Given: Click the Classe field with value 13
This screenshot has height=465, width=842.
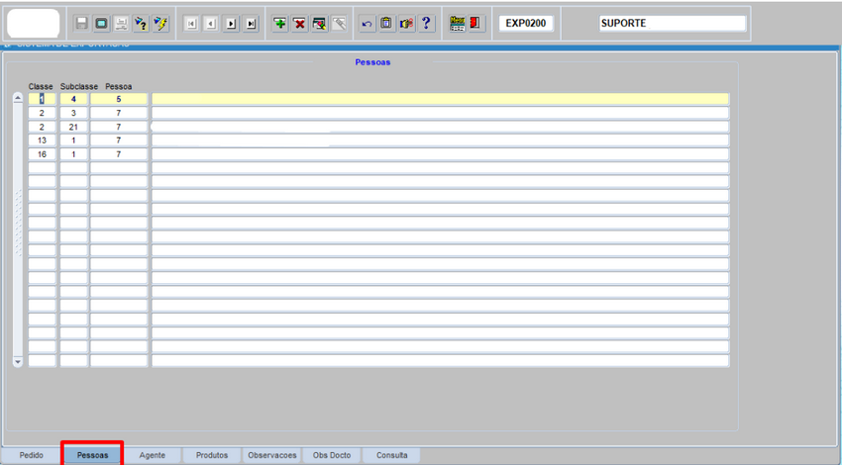Looking at the screenshot, I should coord(42,140).
